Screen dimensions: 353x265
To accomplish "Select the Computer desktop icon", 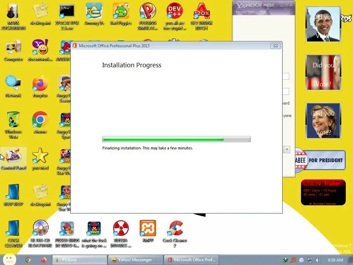I will [x=13, y=50].
